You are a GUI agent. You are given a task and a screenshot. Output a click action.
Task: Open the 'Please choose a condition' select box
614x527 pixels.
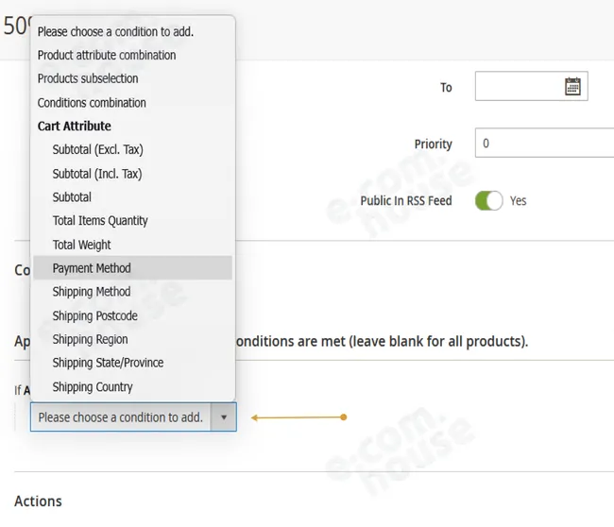pos(133,417)
